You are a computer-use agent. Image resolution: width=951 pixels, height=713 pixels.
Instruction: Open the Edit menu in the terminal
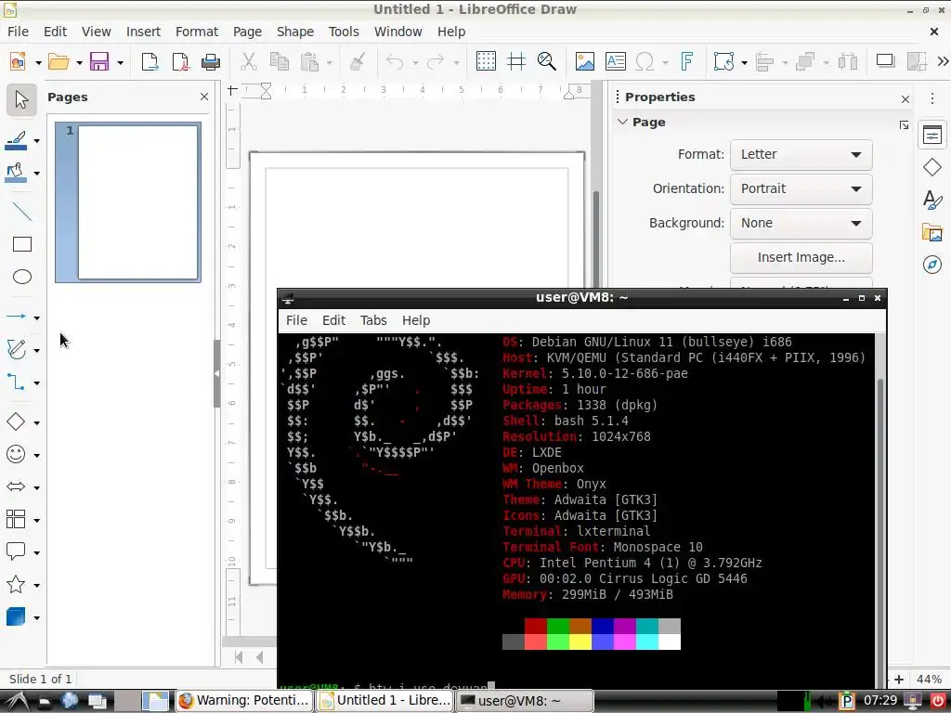[x=333, y=320]
